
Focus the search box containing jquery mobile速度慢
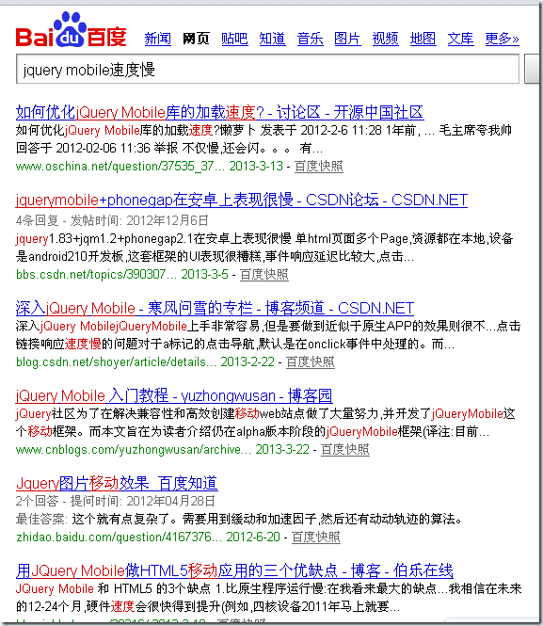267,69
